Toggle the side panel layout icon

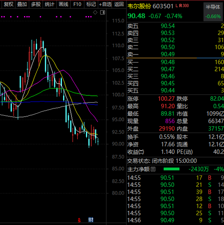tap(103, 13)
